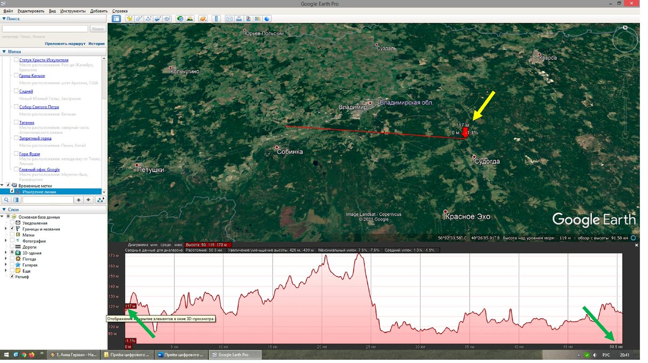This screenshot has width=648, height=363.
Task: Collapse the Временные метки tree node
Action: (x=3, y=186)
